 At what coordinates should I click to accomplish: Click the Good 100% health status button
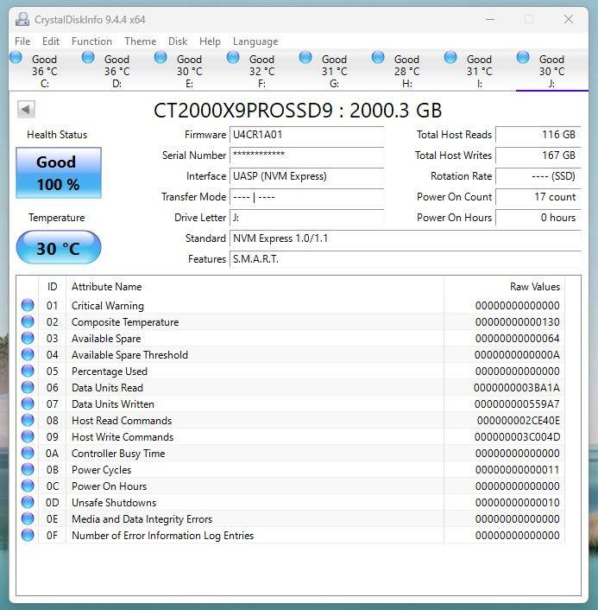click(59, 173)
